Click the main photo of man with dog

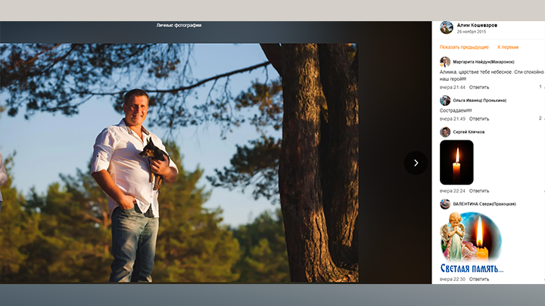(179, 162)
